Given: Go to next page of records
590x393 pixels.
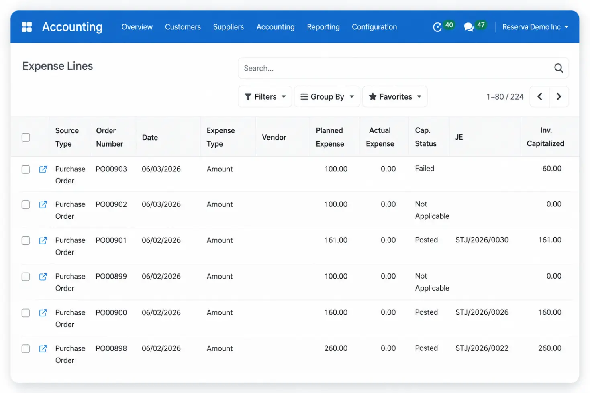Looking at the screenshot, I should coord(559,96).
